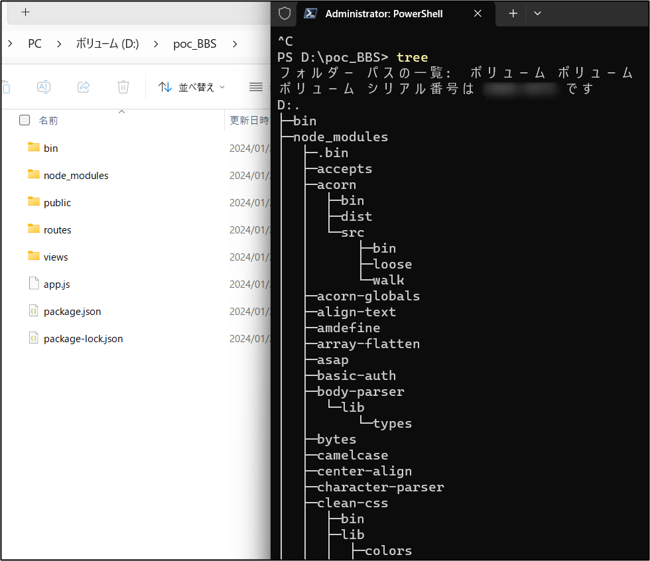Click the 'tree' command text
This screenshot has height=561, width=650.
click(x=412, y=57)
